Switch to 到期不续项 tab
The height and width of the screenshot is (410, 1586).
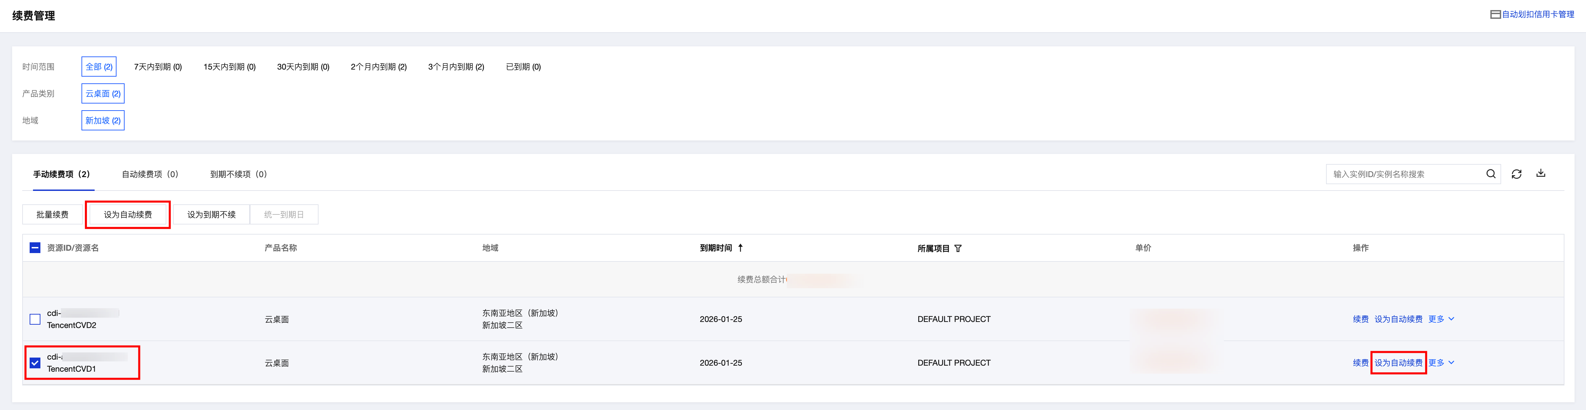point(238,174)
